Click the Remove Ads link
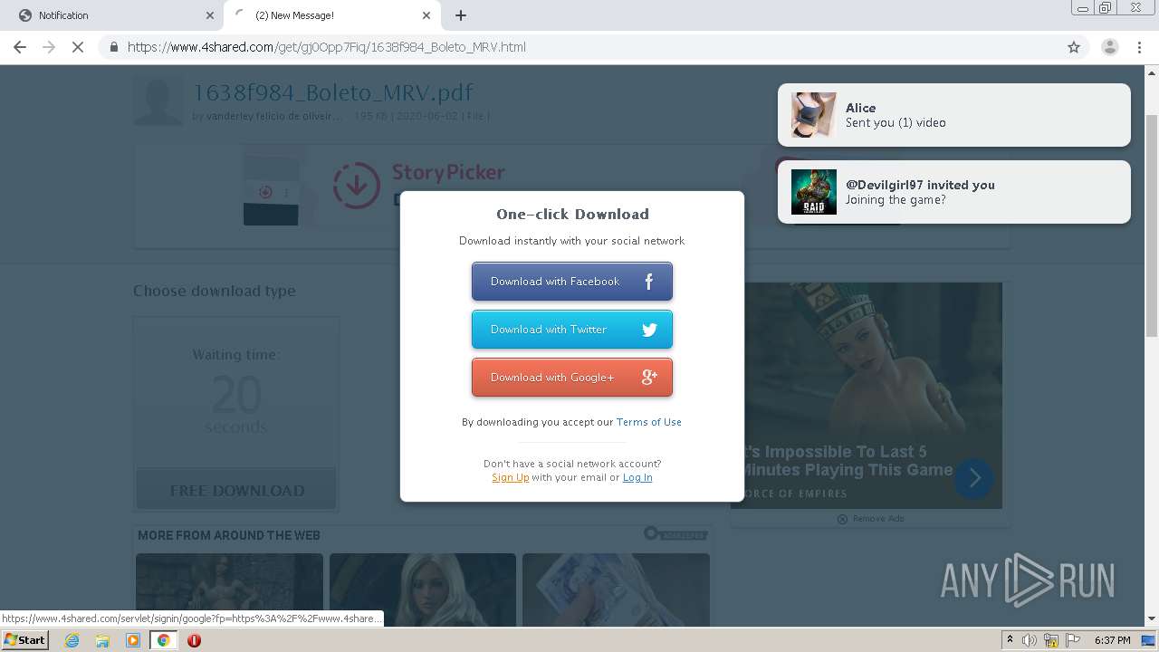Viewport: 1159px width, 652px height. tap(871, 519)
